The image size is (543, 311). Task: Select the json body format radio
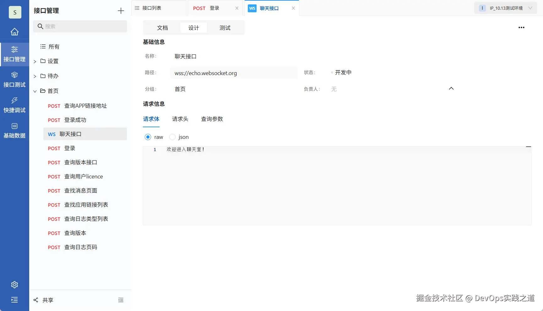pos(172,137)
